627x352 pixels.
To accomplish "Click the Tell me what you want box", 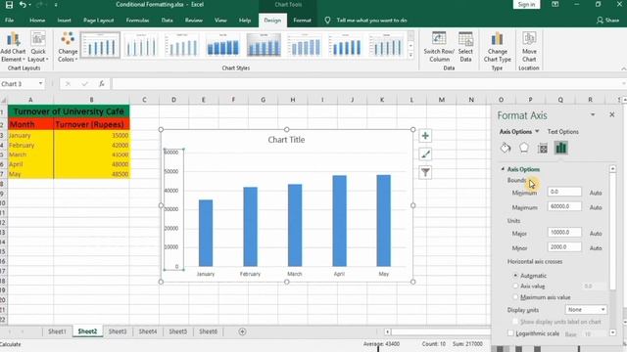I will click(371, 20).
